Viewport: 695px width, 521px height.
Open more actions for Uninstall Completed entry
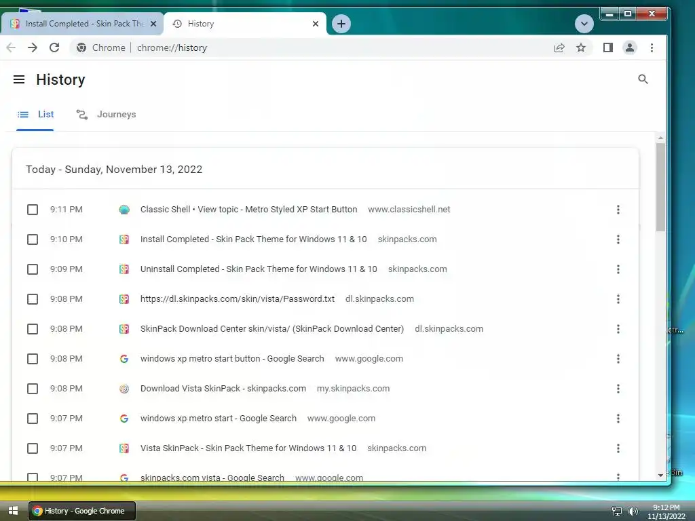[618, 269]
